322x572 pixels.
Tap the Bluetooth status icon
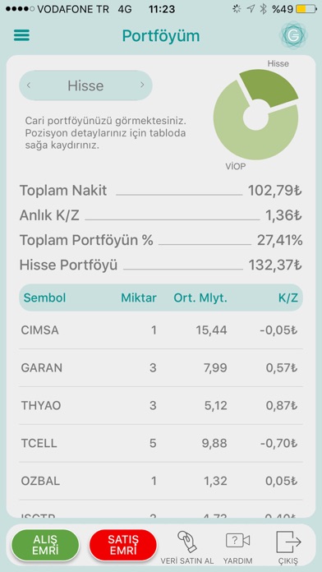(263, 9)
